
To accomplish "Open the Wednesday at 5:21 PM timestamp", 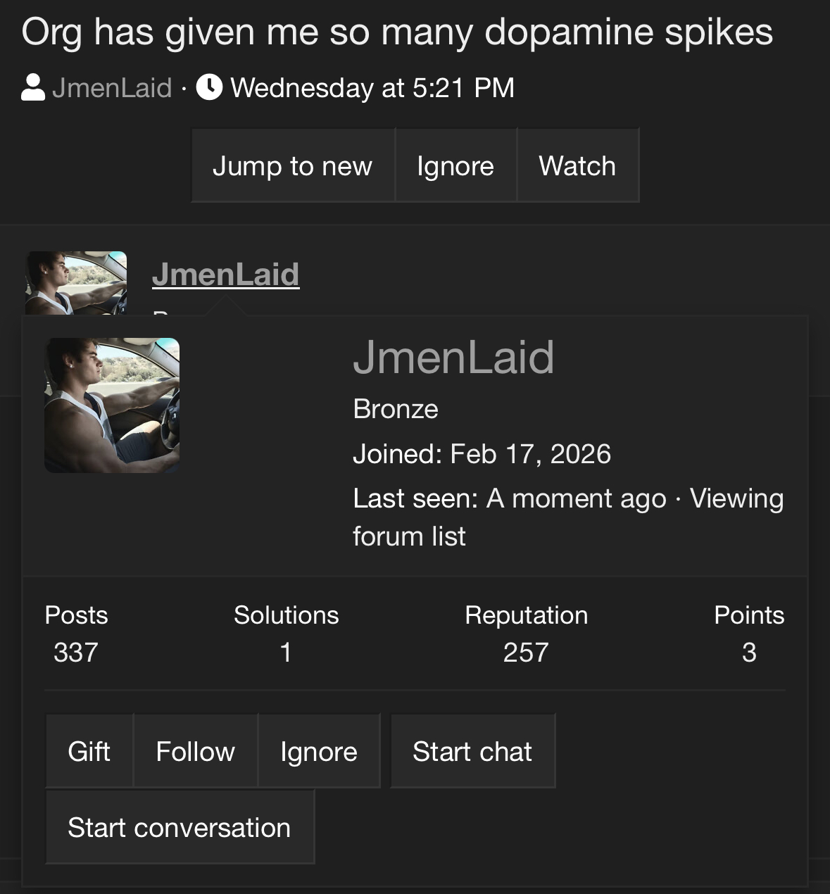I will 372,88.
